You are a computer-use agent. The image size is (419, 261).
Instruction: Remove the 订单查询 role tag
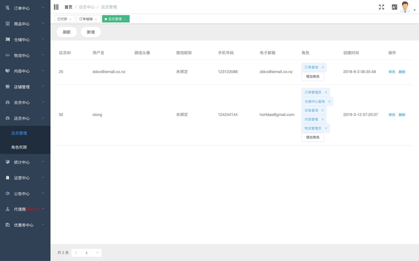(323, 67)
